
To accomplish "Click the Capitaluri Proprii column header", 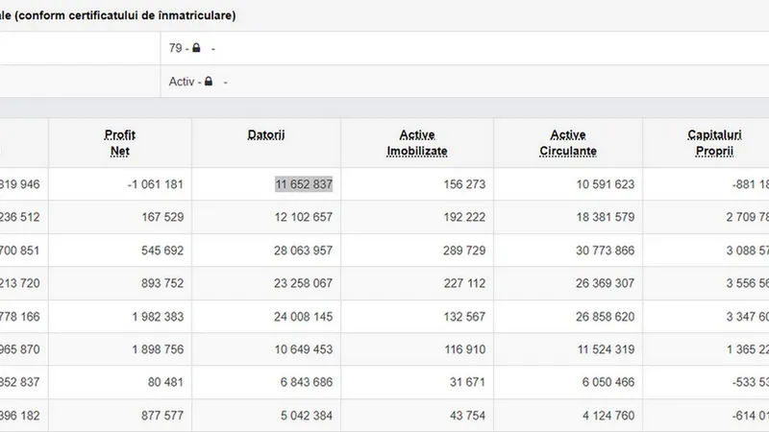I will pos(714,142).
